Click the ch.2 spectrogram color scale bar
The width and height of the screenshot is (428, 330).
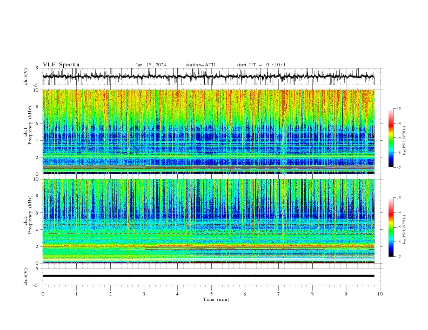[391, 227]
